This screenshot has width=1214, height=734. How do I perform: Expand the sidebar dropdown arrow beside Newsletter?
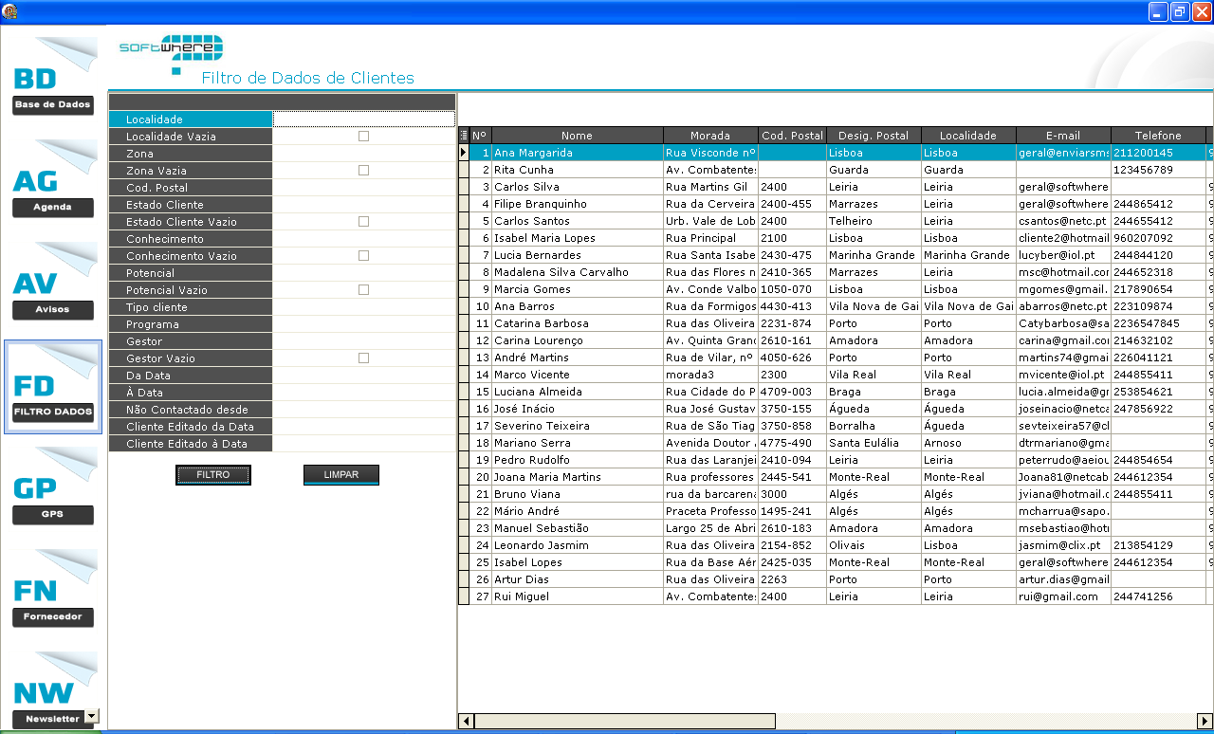point(91,717)
